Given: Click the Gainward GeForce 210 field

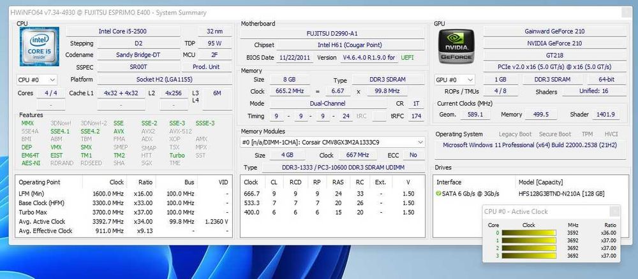Looking at the screenshot, I should coord(554,31).
